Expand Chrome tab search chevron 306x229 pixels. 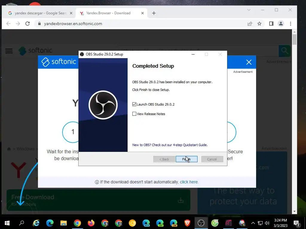pos(249,10)
